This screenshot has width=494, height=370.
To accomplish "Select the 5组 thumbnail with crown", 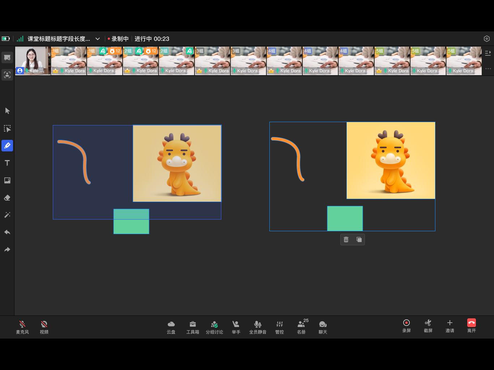I will 392,61.
